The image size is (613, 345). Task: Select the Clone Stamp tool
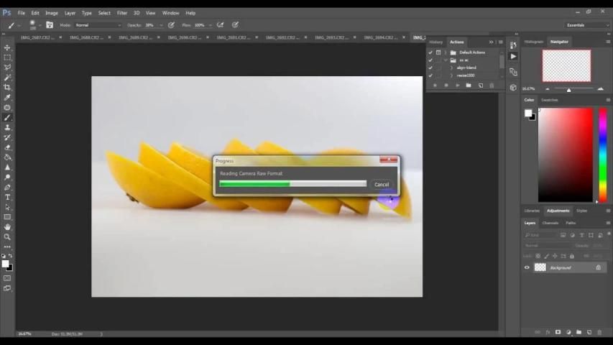[x=8, y=127]
